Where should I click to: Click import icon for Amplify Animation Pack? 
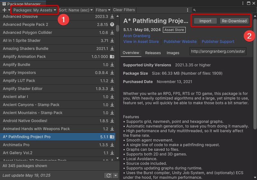[112, 56]
